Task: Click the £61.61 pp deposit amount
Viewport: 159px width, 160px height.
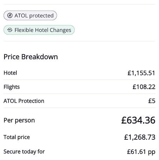Action: 141,152
